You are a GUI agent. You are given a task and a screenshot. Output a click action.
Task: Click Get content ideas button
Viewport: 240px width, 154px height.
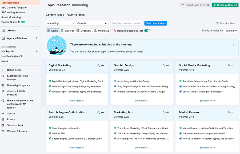pos(156,23)
